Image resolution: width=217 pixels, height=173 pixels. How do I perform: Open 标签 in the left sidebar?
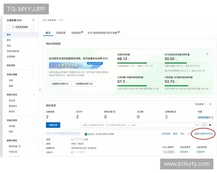(x=9, y=46)
